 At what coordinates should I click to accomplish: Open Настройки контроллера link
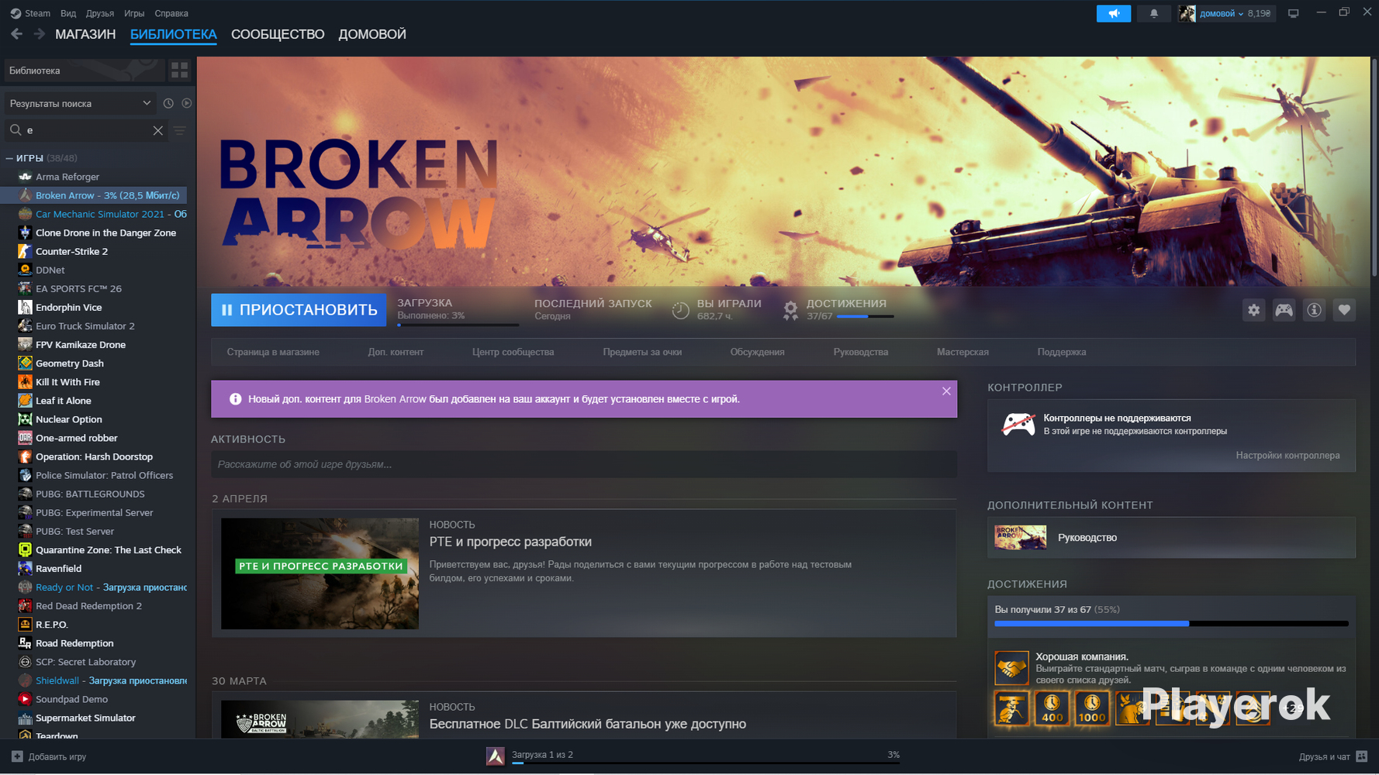[x=1287, y=456]
